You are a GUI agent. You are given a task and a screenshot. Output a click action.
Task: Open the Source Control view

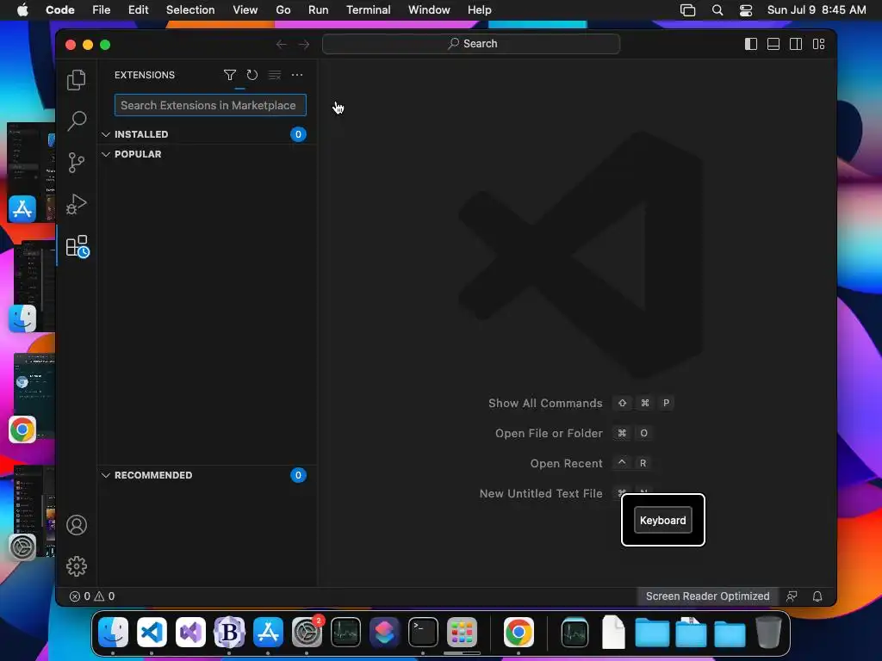77,163
